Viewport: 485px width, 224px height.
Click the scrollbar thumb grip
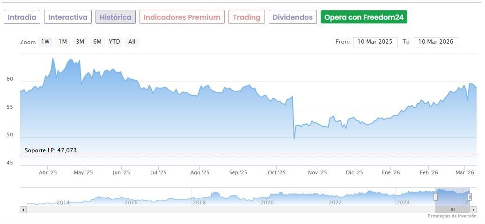coord(453,209)
